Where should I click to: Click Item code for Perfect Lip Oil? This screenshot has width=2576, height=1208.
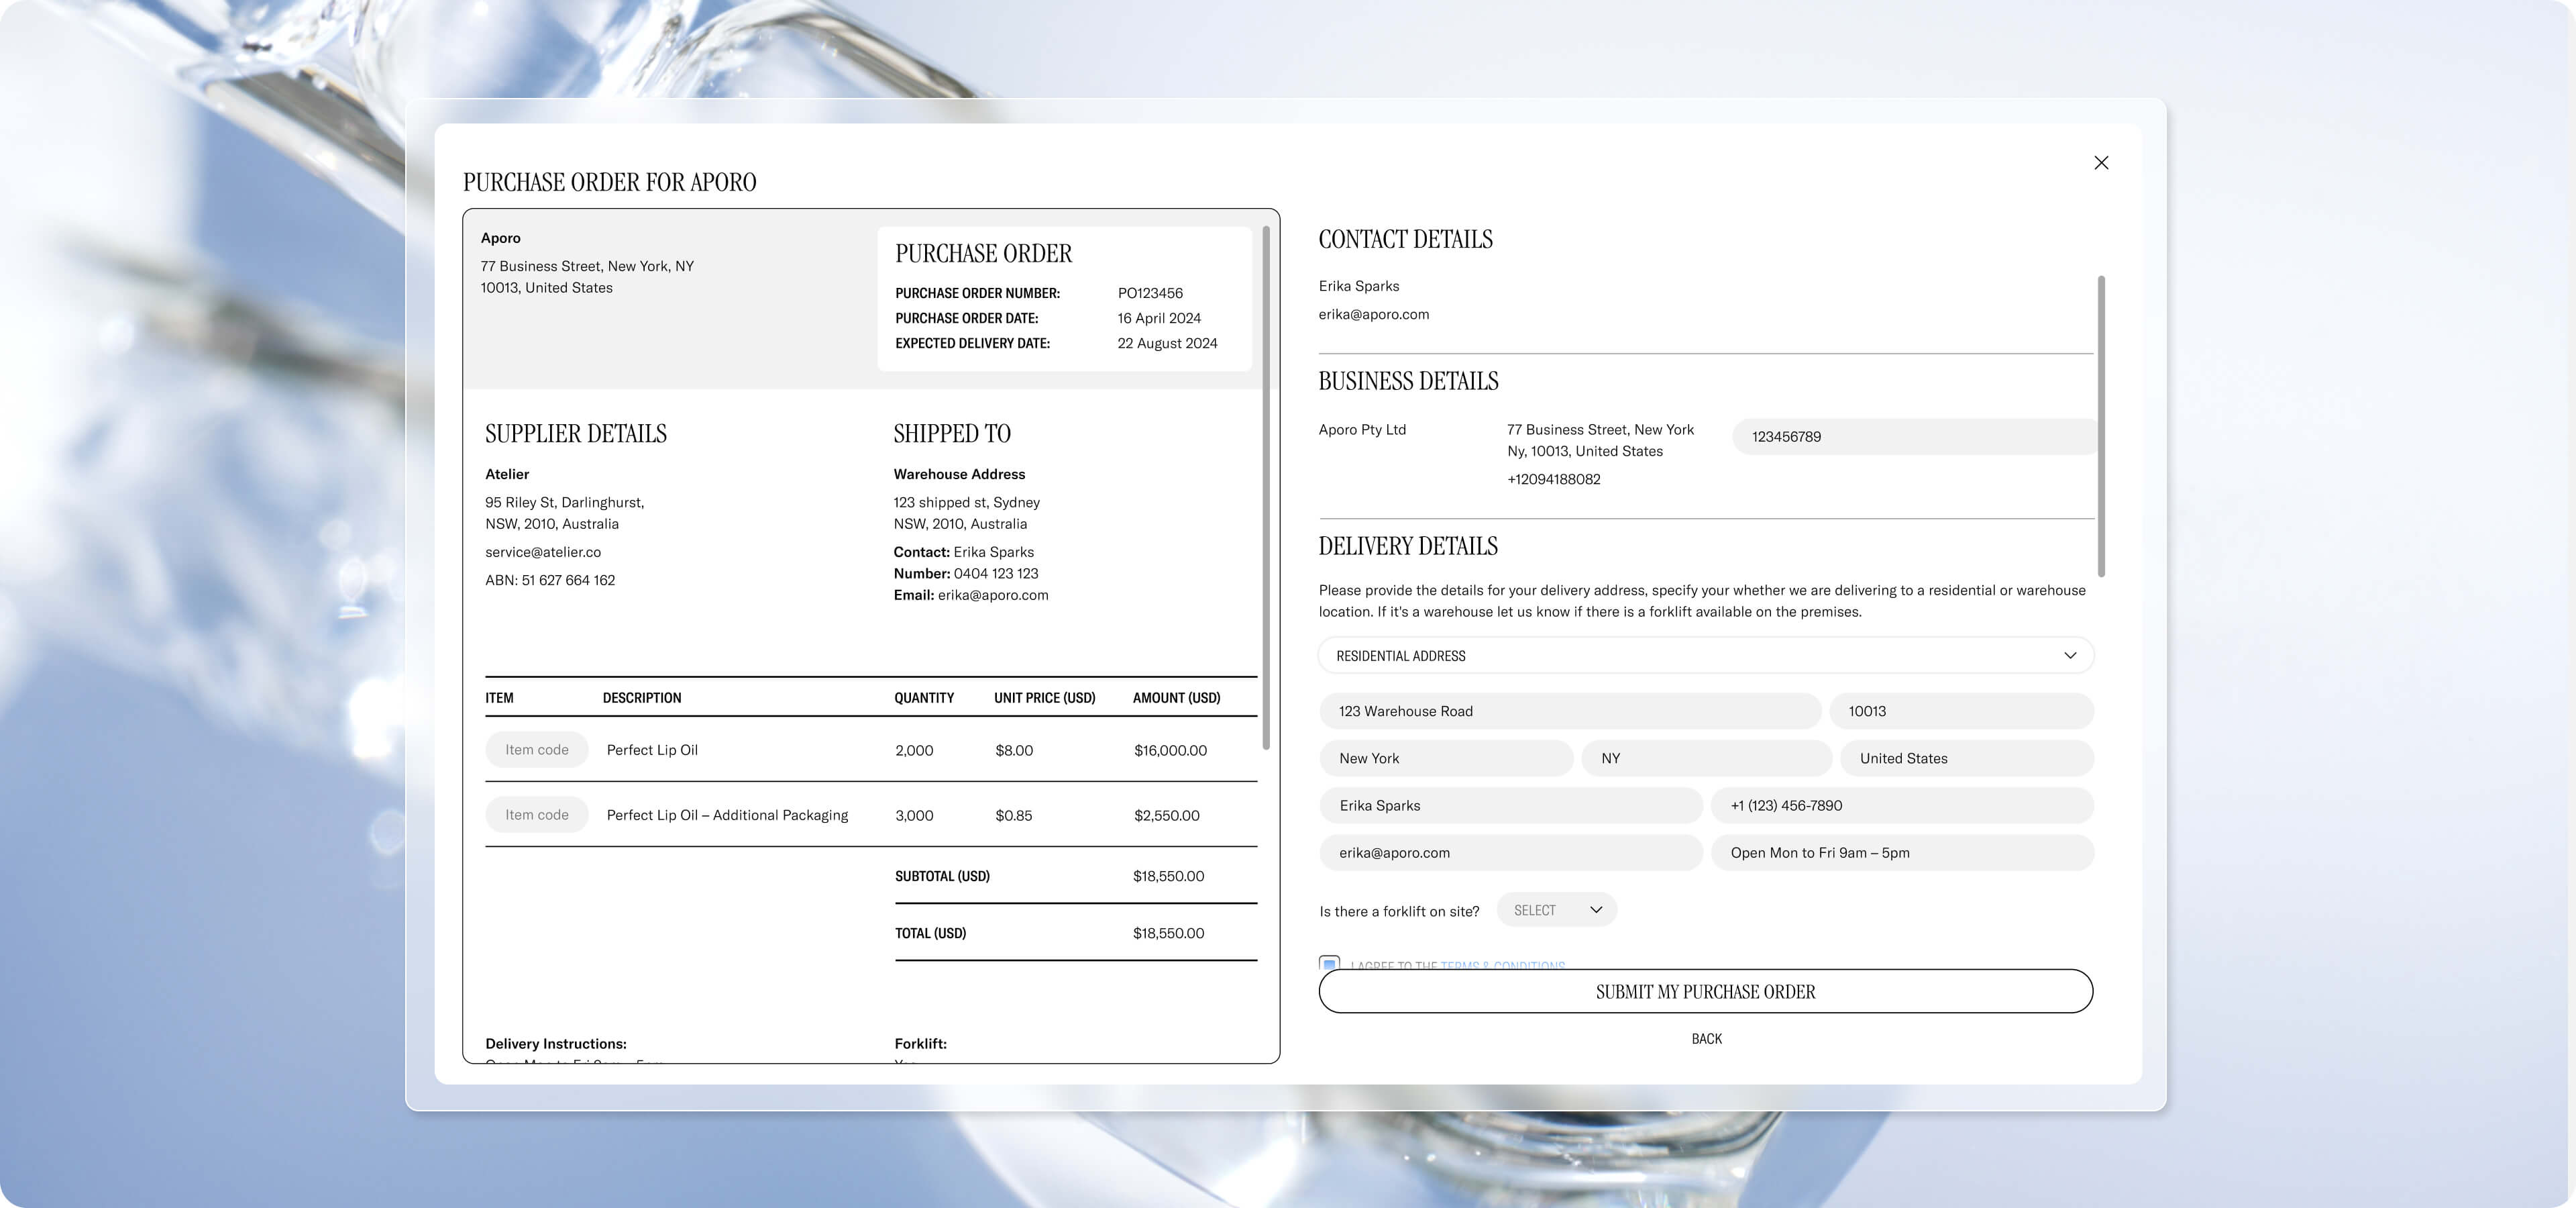coord(536,750)
